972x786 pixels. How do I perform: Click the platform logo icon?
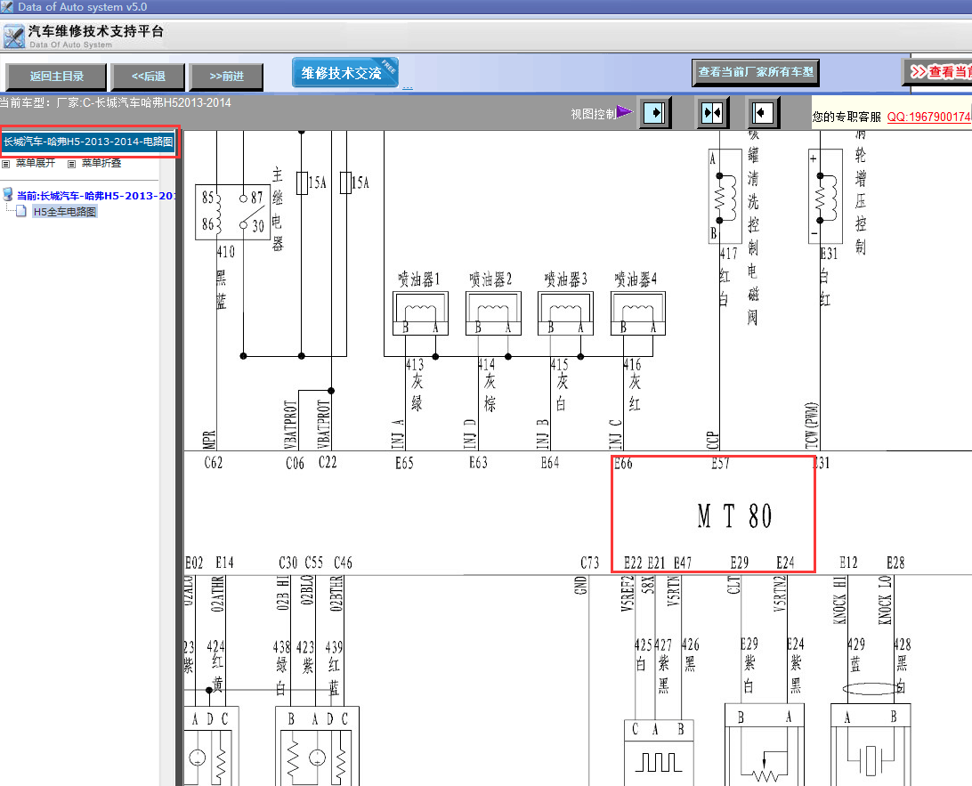pyautogui.click(x=13, y=36)
